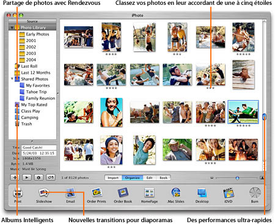Click the vertical scrollbar thumb
Viewport: 275px width, 224px height.
coord(264,117)
